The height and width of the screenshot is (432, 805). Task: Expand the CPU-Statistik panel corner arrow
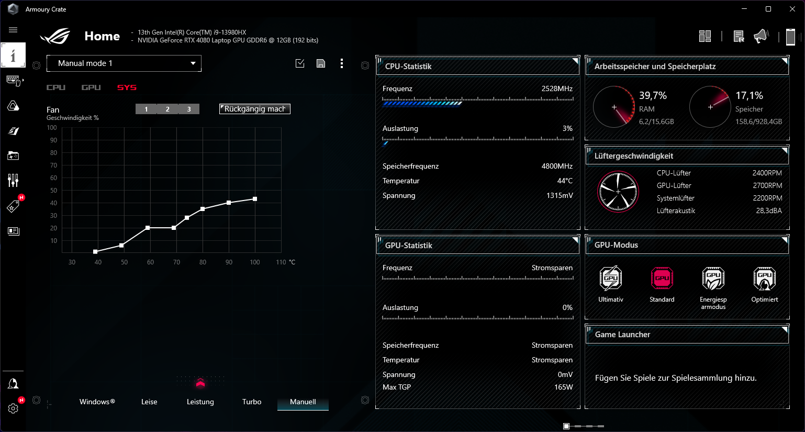click(x=575, y=61)
